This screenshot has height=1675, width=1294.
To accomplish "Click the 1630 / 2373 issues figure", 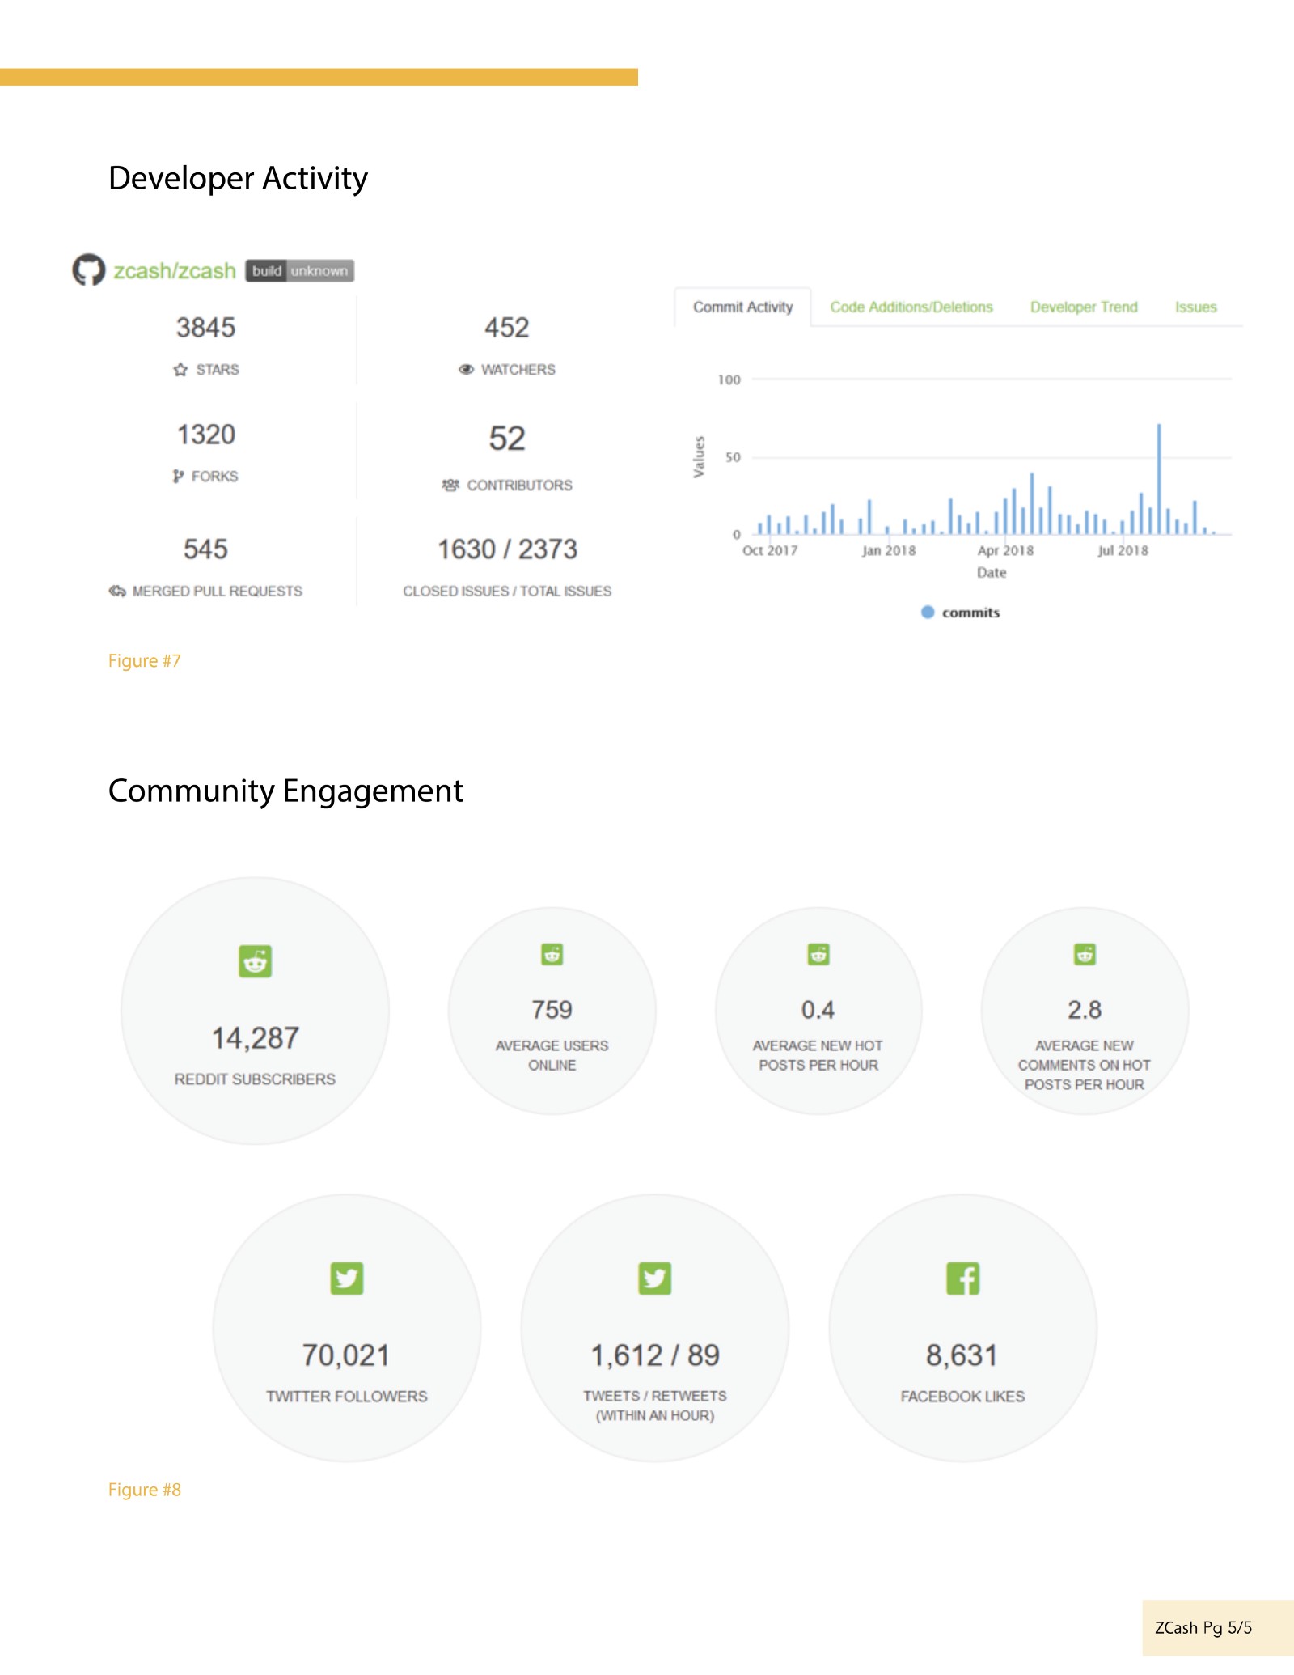I will coord(507,549).
